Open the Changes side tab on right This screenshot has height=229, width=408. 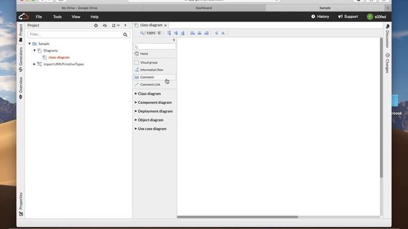click(388, 63)
